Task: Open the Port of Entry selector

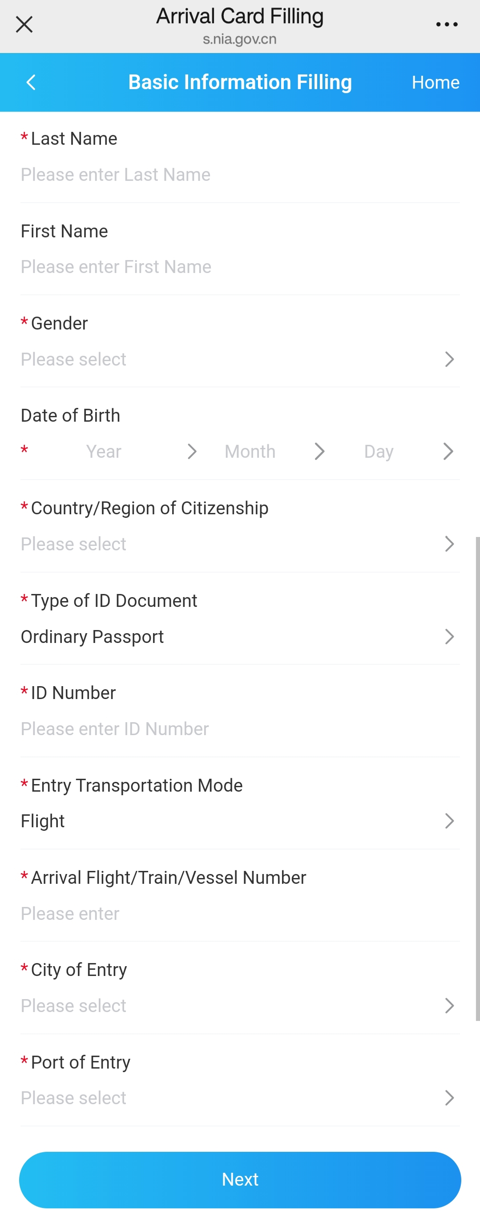Action: (x=240, y=1098)
